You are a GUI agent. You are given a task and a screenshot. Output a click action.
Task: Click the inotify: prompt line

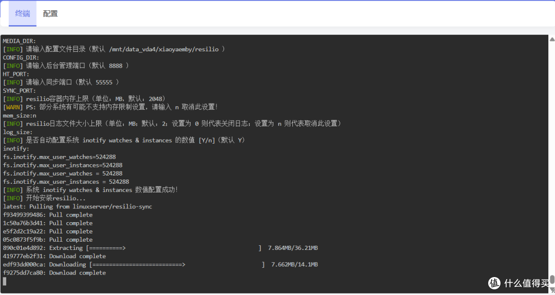(x=16, y=148)
